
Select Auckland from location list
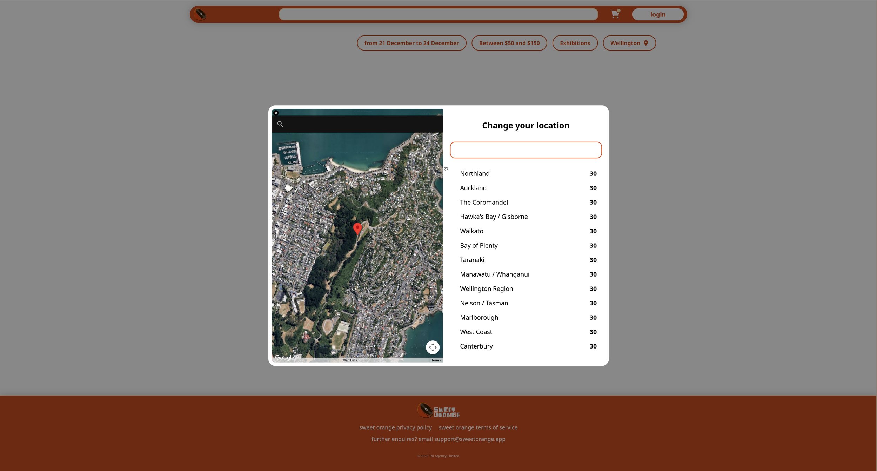tap(473, 188)
